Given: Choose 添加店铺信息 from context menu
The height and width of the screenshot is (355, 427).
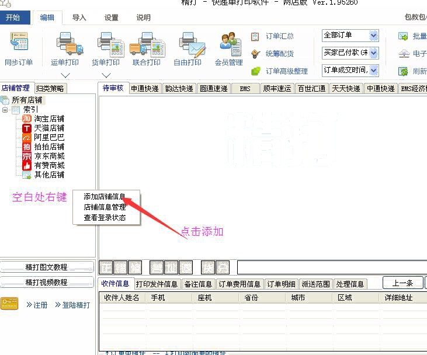Looking at the screenshot, I should coord(103,197).
